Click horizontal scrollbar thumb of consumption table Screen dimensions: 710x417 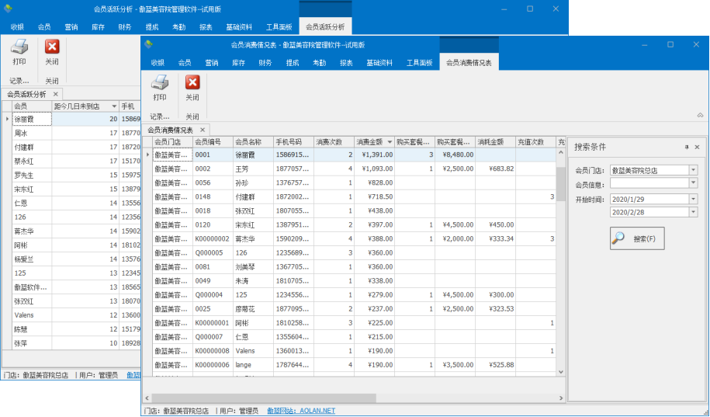pyautogui.click(x=264, y=398)
